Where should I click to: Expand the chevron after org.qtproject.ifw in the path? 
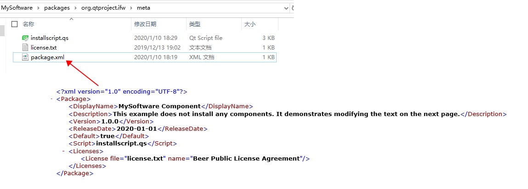point(131,8)
